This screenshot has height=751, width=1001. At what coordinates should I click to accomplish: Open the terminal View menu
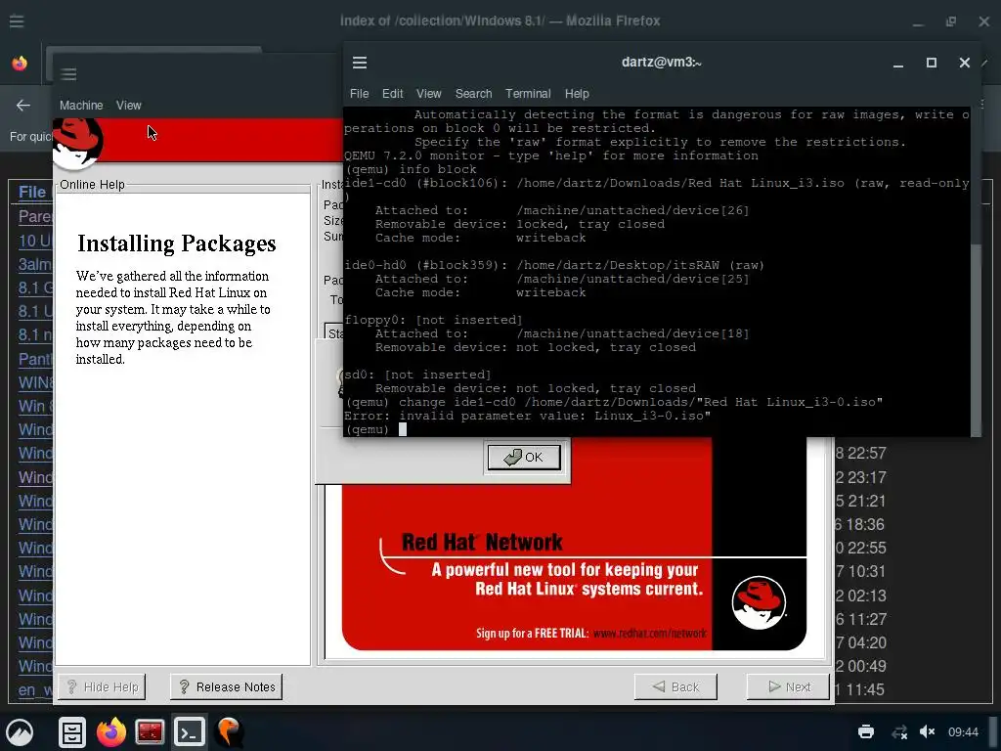tap(428, 94)
